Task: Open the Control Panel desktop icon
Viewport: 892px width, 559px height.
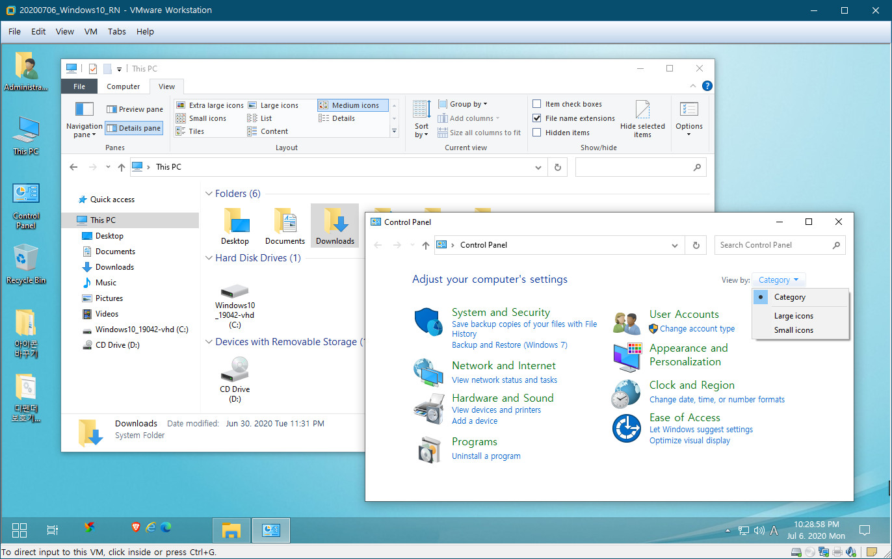Action: click(26, 194)
